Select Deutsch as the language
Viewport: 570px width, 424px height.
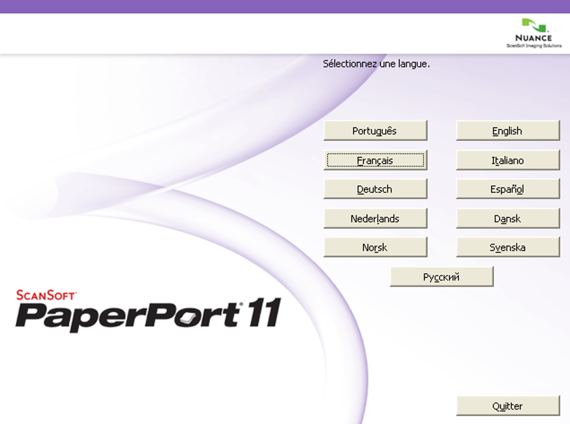[x=375, y=189]
